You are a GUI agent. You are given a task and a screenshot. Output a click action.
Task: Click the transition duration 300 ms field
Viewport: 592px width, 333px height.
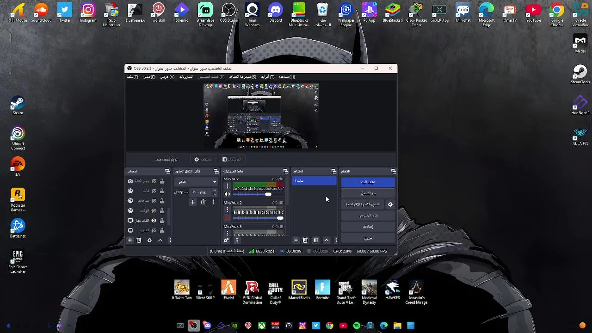(x=203, y=192)
